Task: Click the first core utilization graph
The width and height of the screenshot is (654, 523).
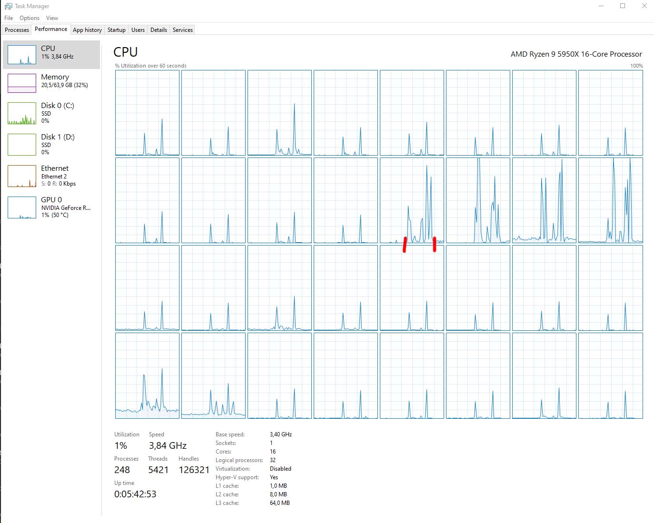Action: 147,113
